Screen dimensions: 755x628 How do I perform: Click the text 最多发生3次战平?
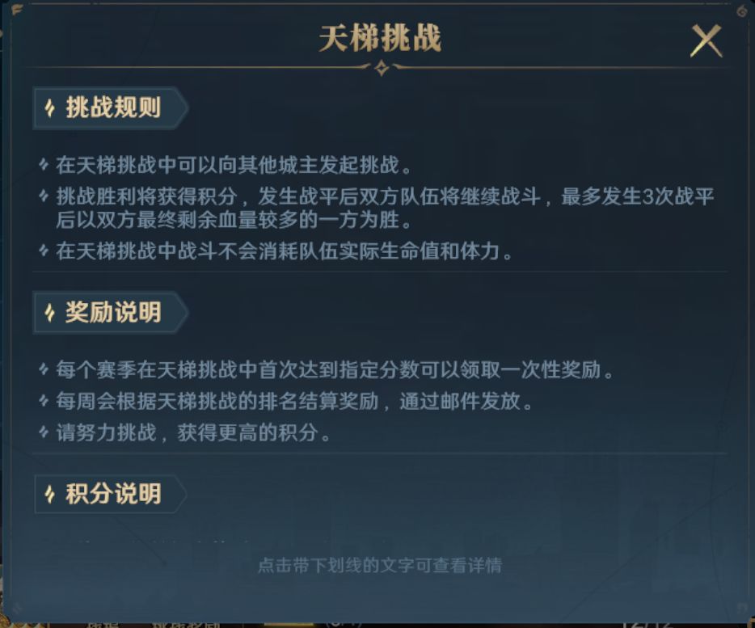pos(638,196)
